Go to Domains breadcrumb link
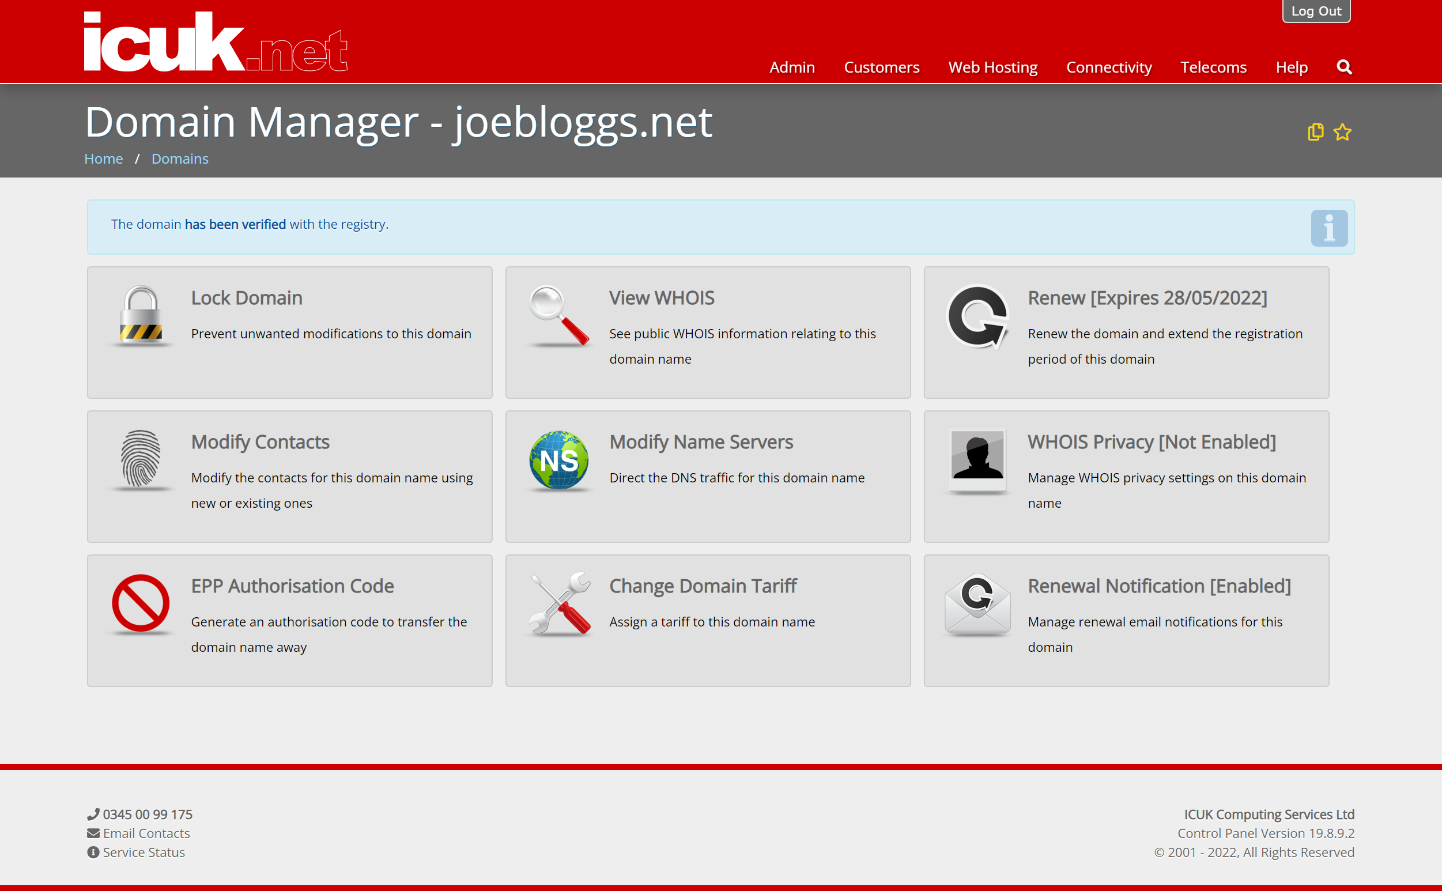 [x=180, y=158]
